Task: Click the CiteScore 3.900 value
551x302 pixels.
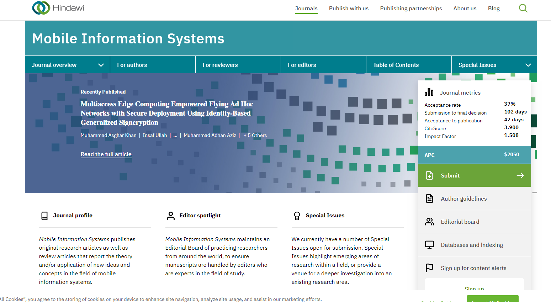Action: pos(511,127)
